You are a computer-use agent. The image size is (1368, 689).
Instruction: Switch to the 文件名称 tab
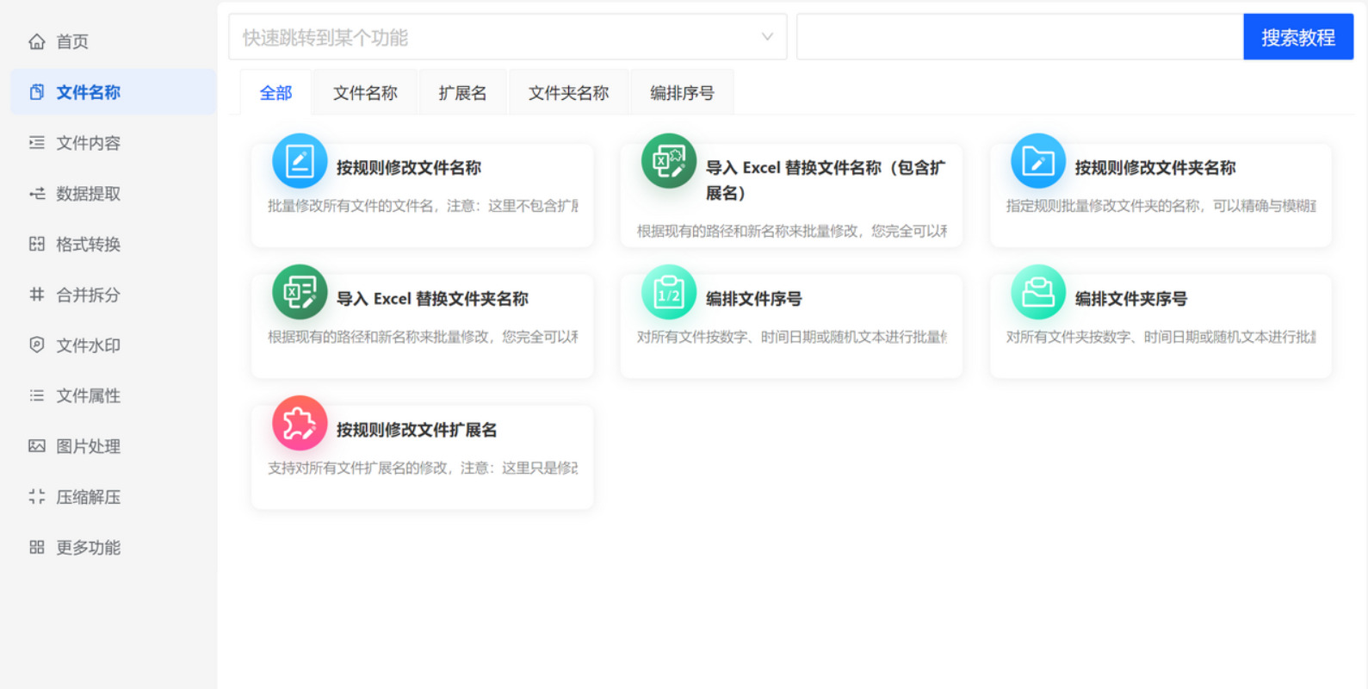click(365, 93)
